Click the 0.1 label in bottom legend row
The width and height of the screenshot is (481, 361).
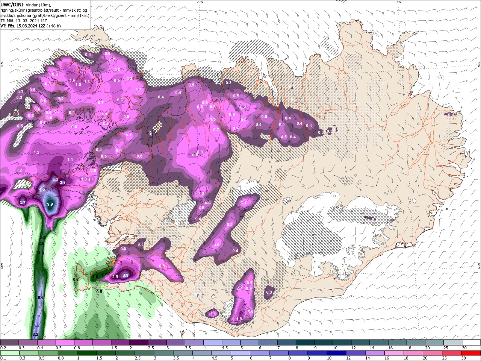[3, 358]
